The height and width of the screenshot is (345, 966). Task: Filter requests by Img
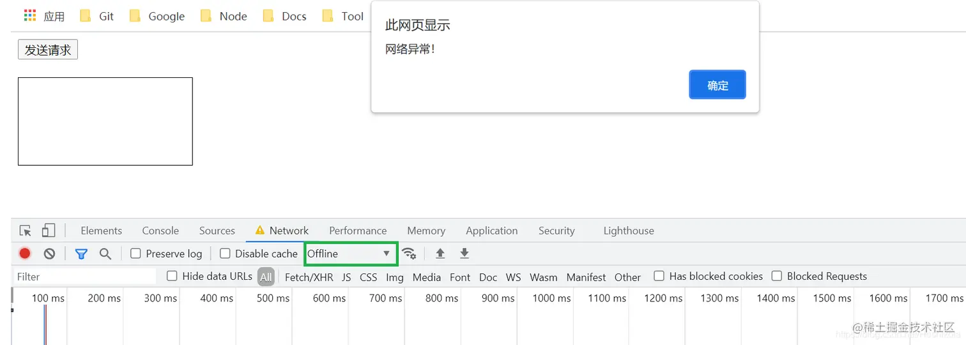(395, 277)
